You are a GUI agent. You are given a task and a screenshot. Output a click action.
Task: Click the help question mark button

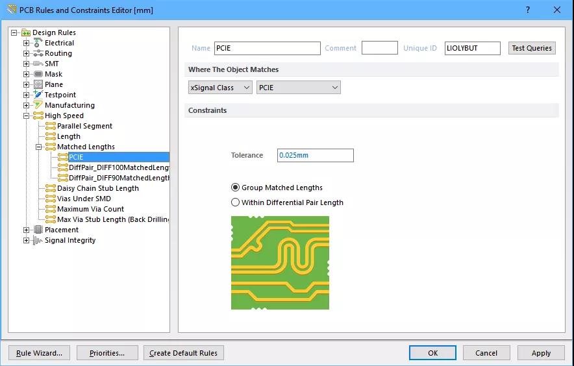pos(527,10)
